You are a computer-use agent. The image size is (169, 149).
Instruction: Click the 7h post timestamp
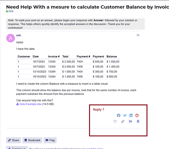pos(138,35)
